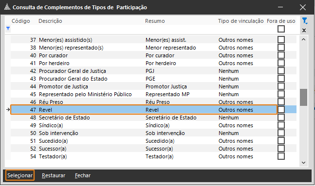Click the application logo in the title bar
Image resolution: width=315 pixels, height=186 pixels.
[x=7, y=7]
